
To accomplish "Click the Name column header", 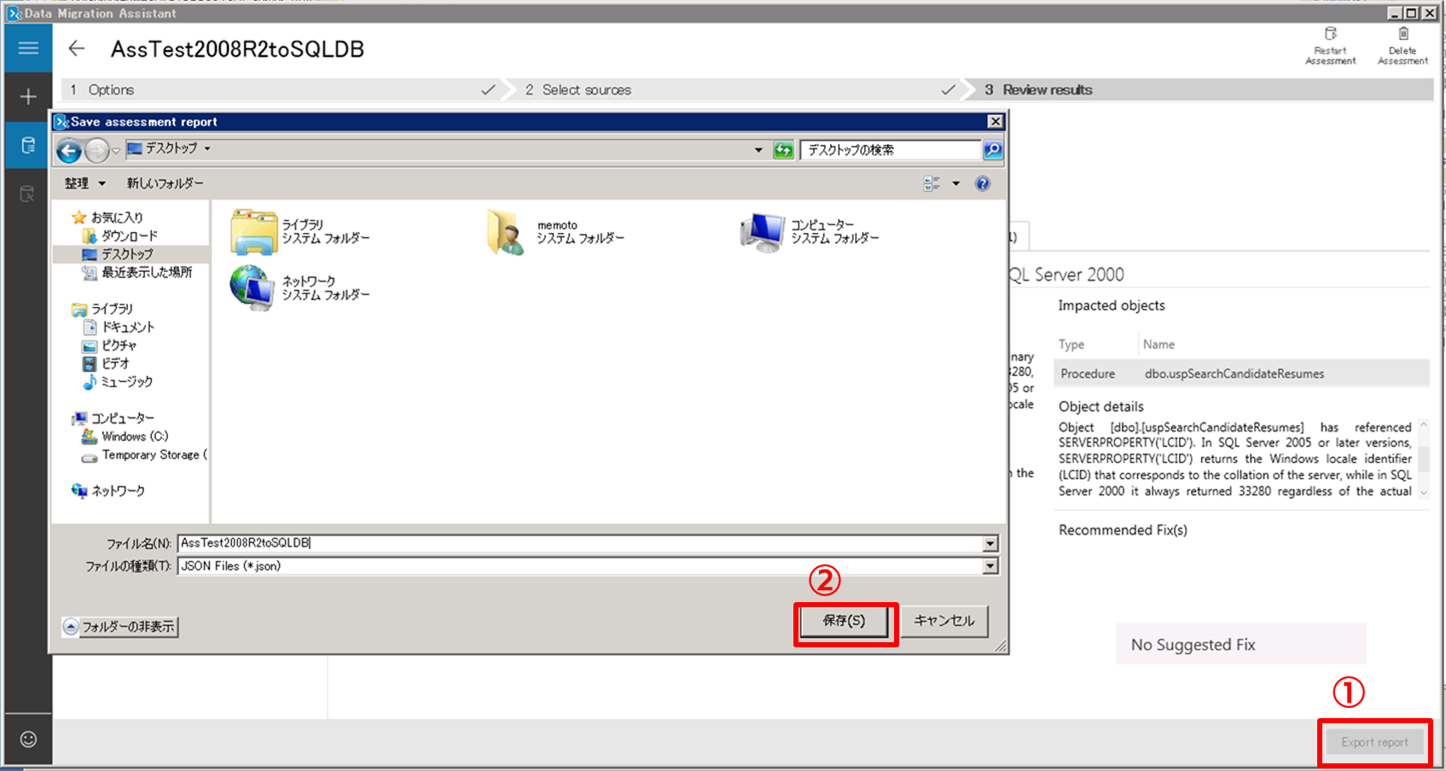I will 1159,345.
